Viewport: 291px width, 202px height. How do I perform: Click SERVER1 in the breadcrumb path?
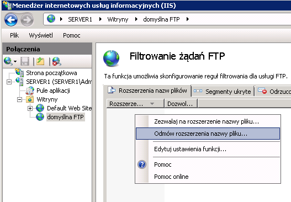pos(80,19)
